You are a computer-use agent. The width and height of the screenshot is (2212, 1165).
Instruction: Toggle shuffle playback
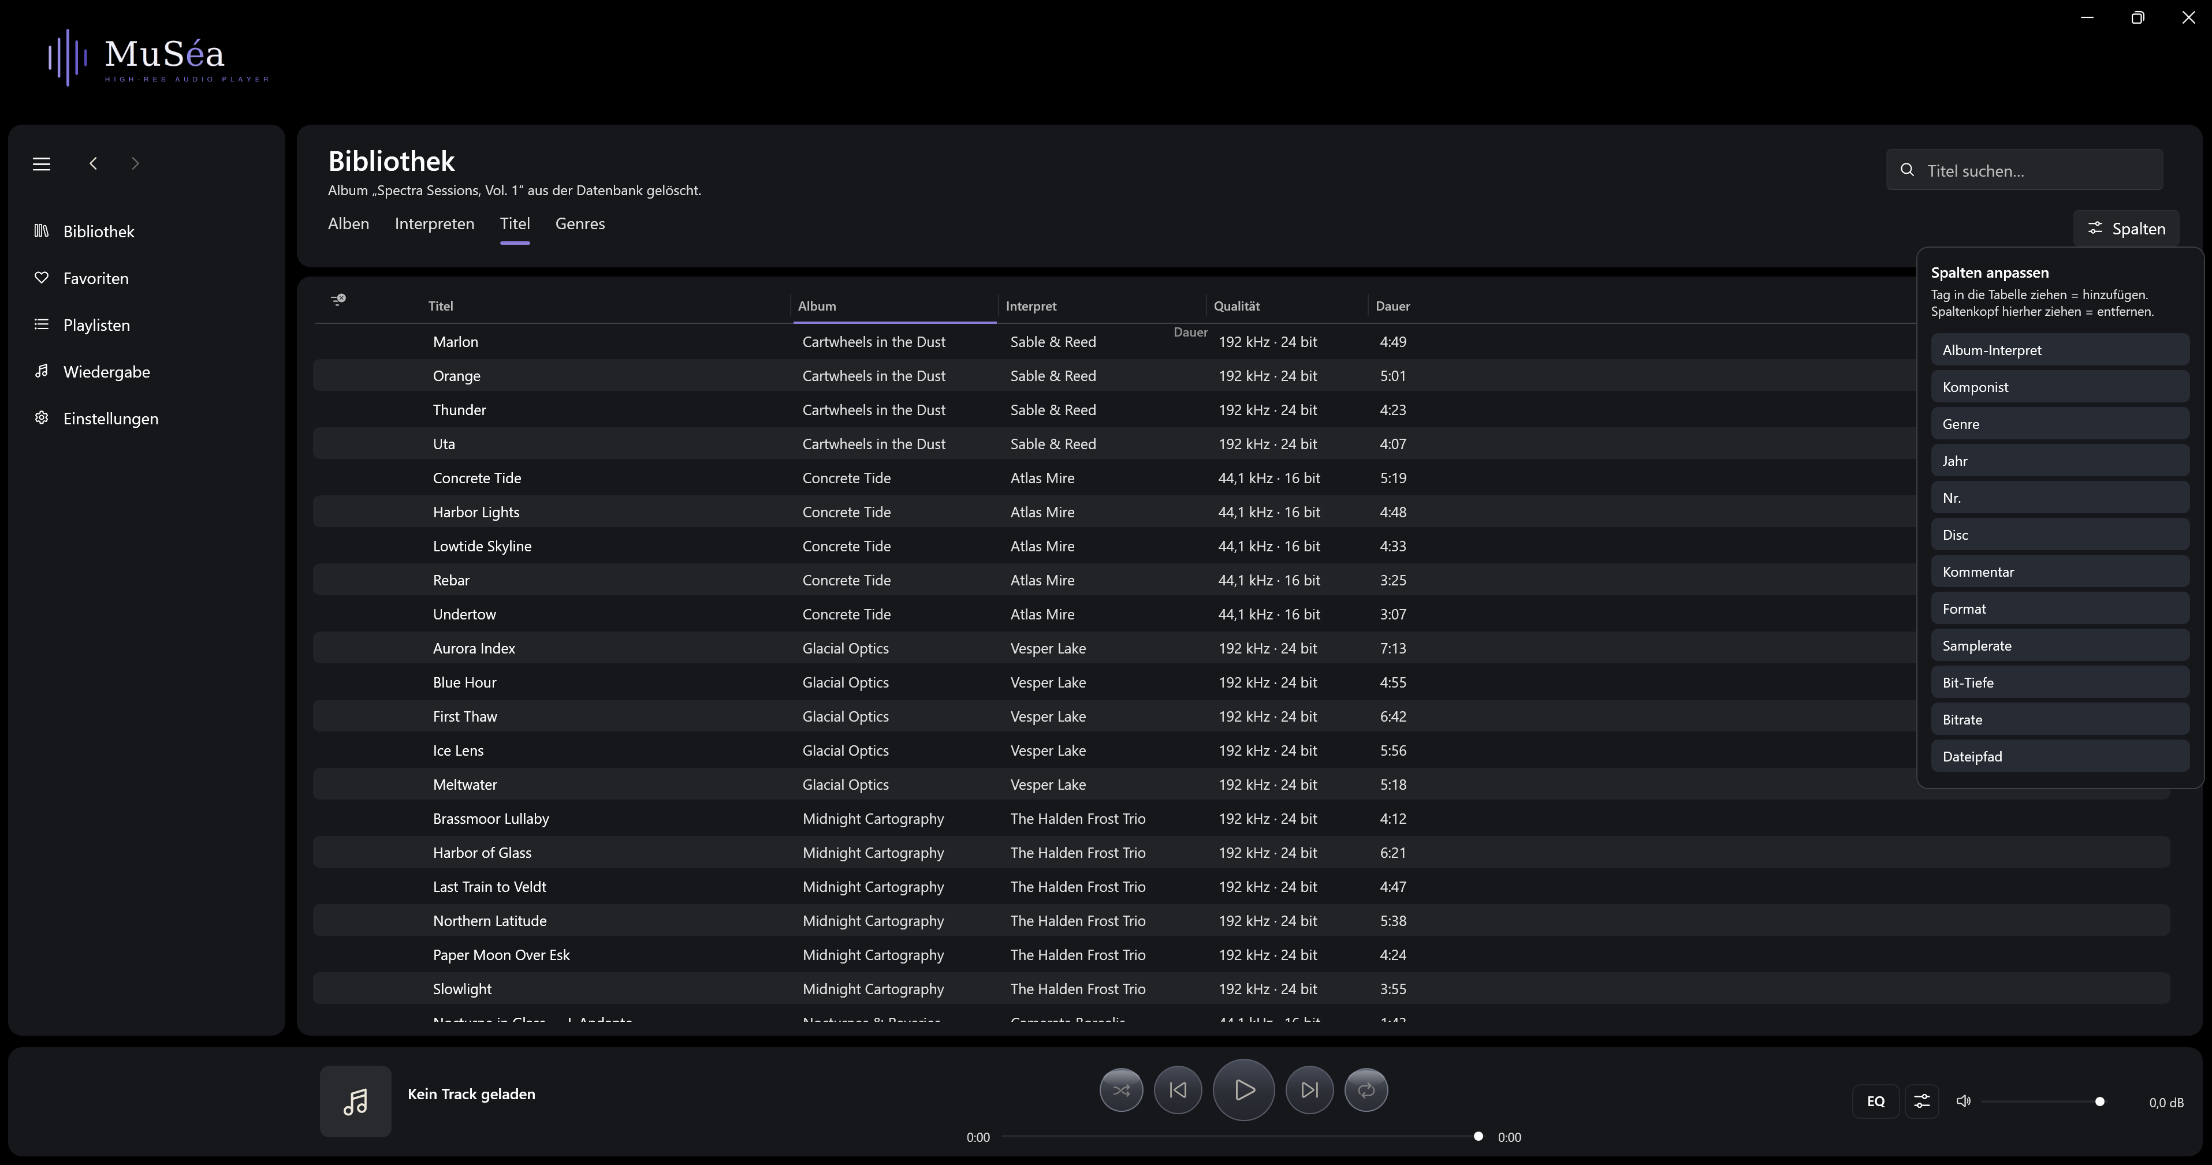click(x=1122, y=1091)
